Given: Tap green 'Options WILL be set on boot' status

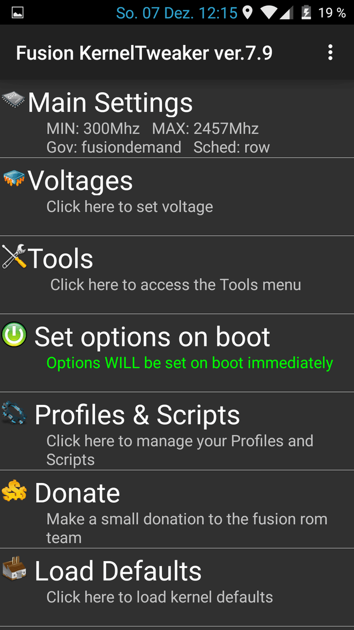Looking at the screenshot, I should coord(190,363).
